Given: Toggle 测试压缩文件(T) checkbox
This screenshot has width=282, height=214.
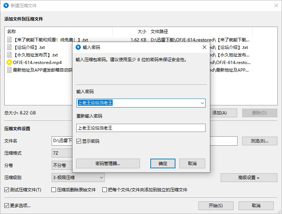Looking at the screenshot, I should pyautogui.click(x=7, y=190).
